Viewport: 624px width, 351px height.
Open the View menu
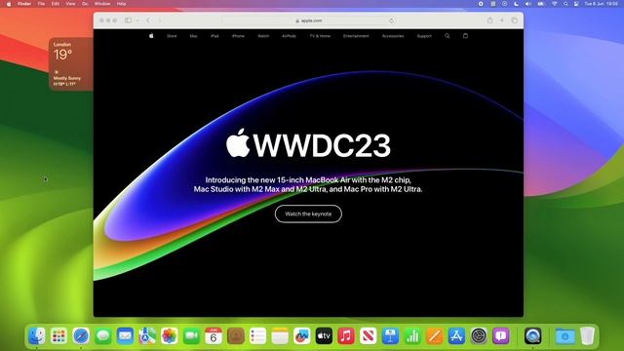(70, 4)
